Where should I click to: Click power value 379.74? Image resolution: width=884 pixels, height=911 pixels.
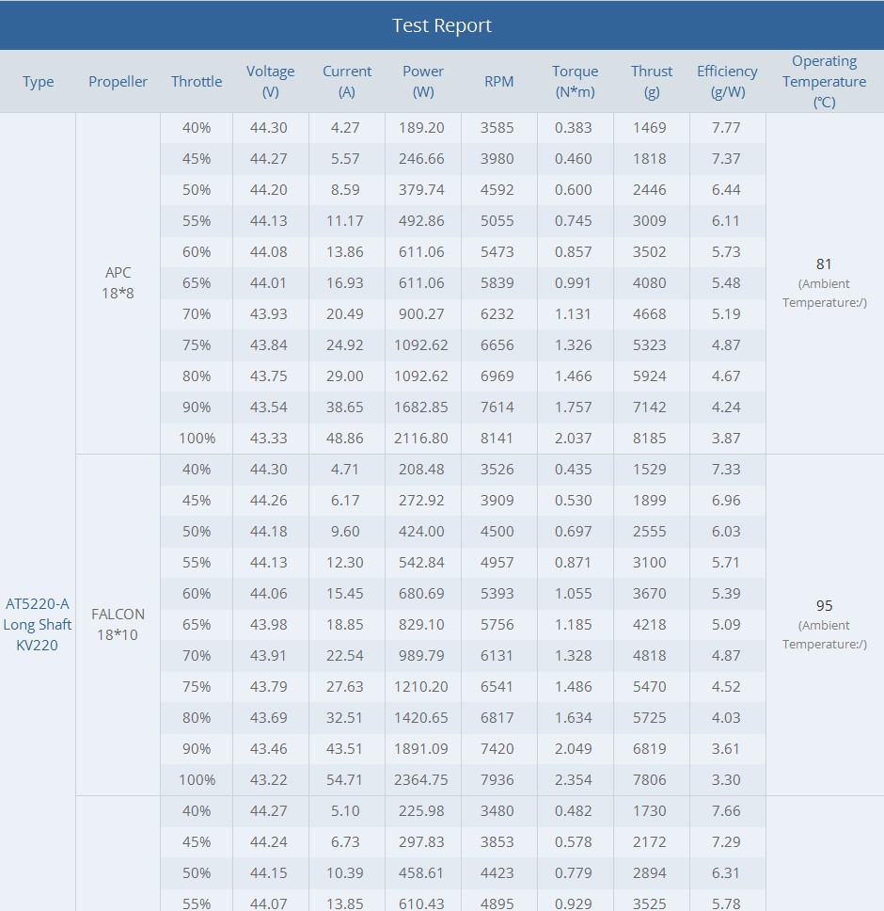click(421, 190)
